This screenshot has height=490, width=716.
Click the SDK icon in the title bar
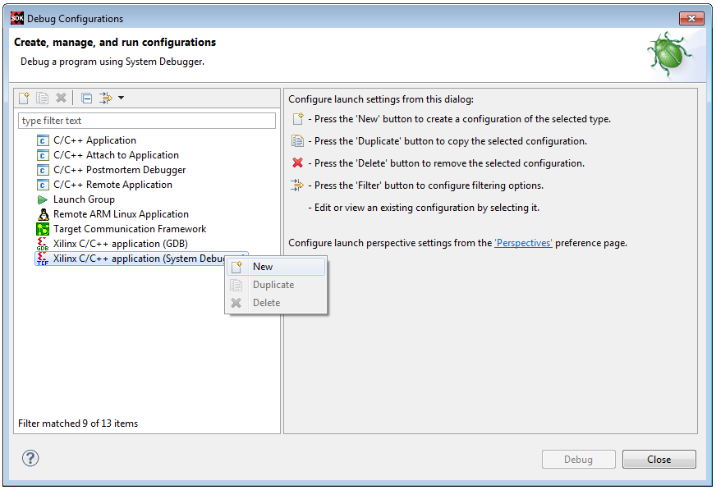(x=17, y=18)
